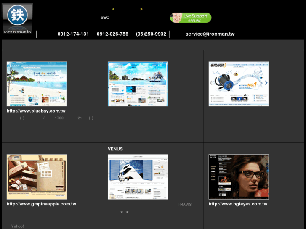Open the VENUS yacht site thumbnail

[x=138, y=177]
